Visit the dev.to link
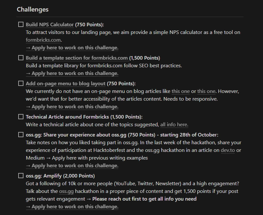Image resolution: width=263 pixels, height=215 pixels. (x=228, y=150)
